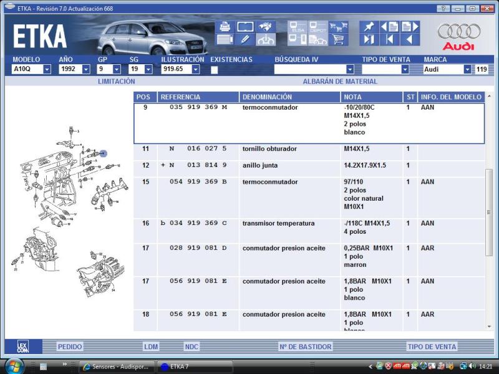
Task: Select the row with reference 035 919 369 M
Action: [x=309, y=123]
